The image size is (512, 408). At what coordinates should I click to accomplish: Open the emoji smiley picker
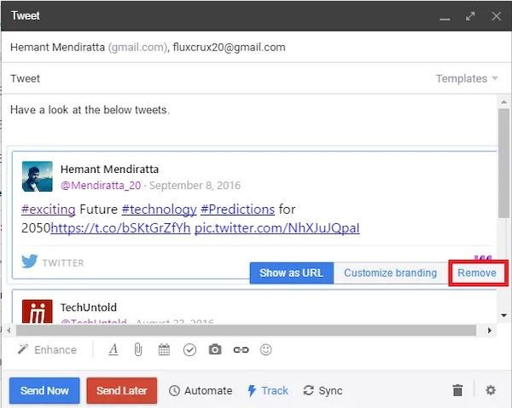pos(265,350)
